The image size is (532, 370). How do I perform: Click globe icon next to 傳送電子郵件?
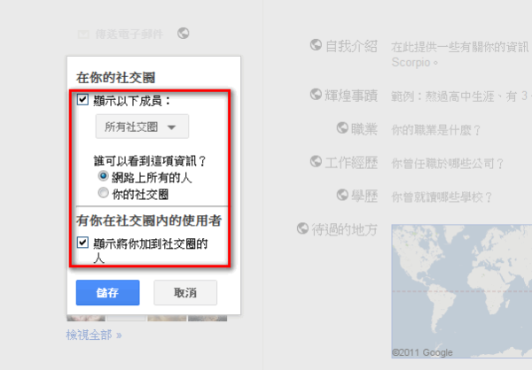pos(184,34)
